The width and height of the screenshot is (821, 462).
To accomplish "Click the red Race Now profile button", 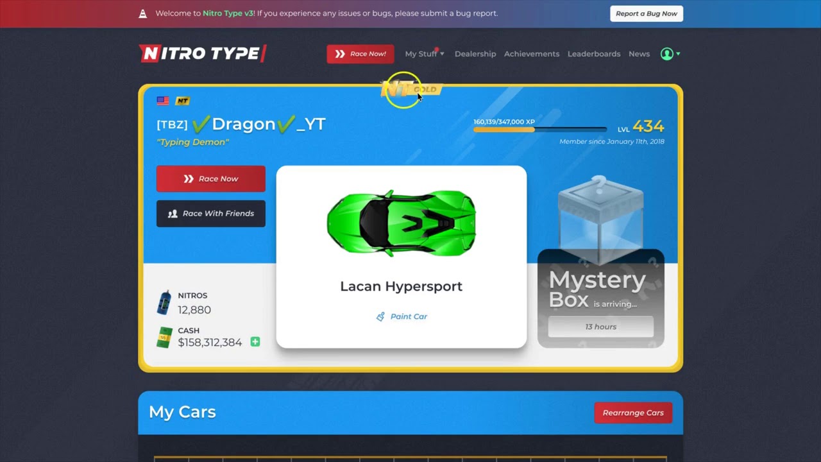I will click(x=211, y=179).
